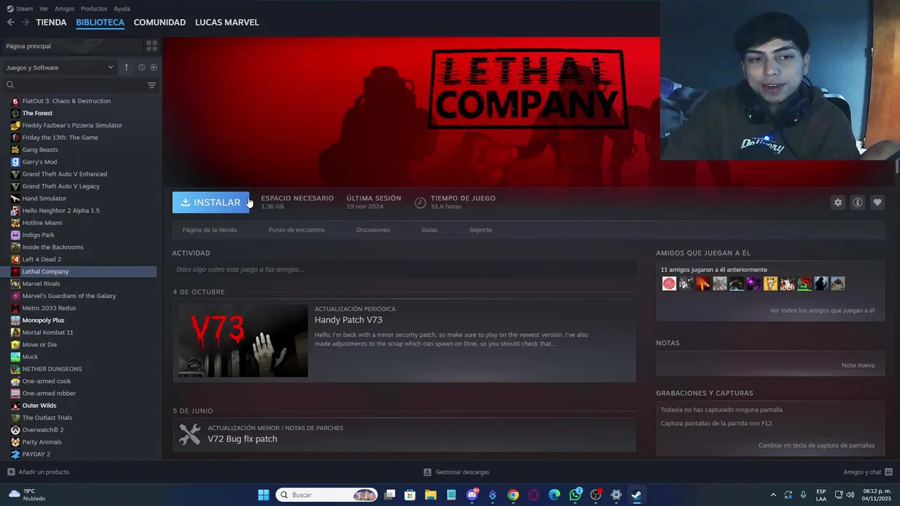Open Handy Patch V73 news title
Image resolution: width=900 pixels, height=506 pixels.
tap(348, 320)
